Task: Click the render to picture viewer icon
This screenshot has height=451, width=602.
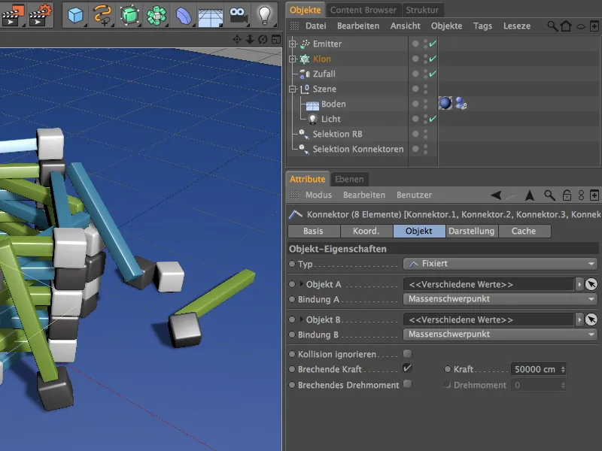Action: (13, 15)
